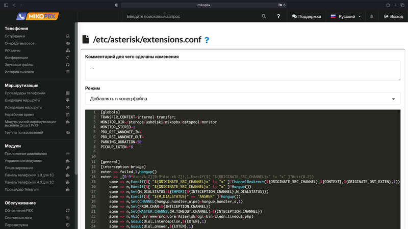
Task: Click the Провайдер Telegram puzzle icon
Action: click(x=68, y=189)
